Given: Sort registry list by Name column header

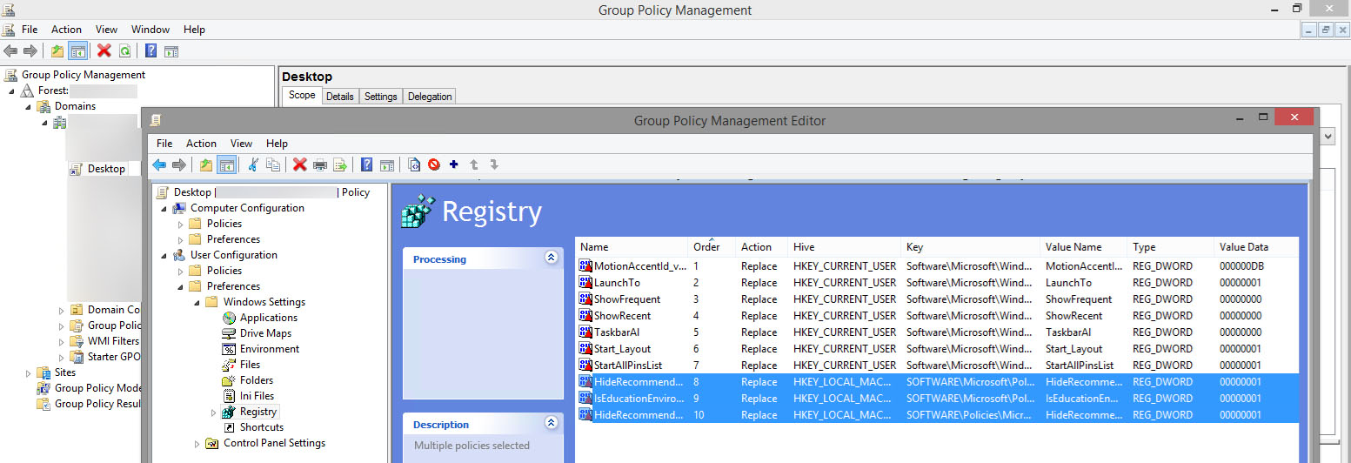Looking at the screenshot, I should [x=631, y=247].
